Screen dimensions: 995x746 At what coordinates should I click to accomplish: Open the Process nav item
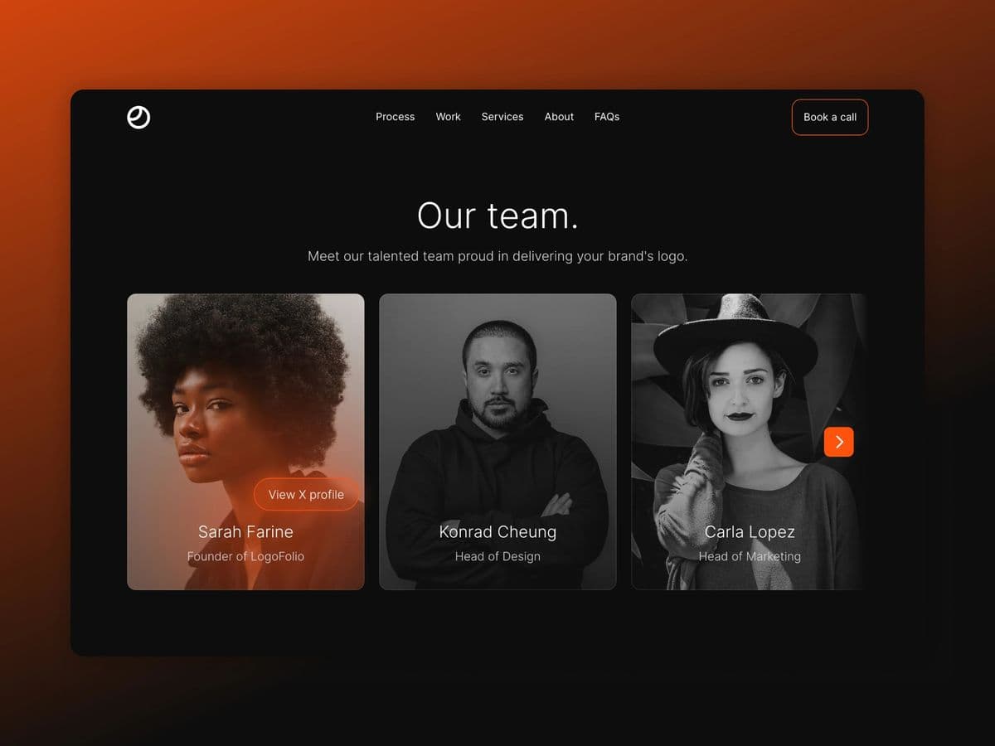[x=395, y=117]
